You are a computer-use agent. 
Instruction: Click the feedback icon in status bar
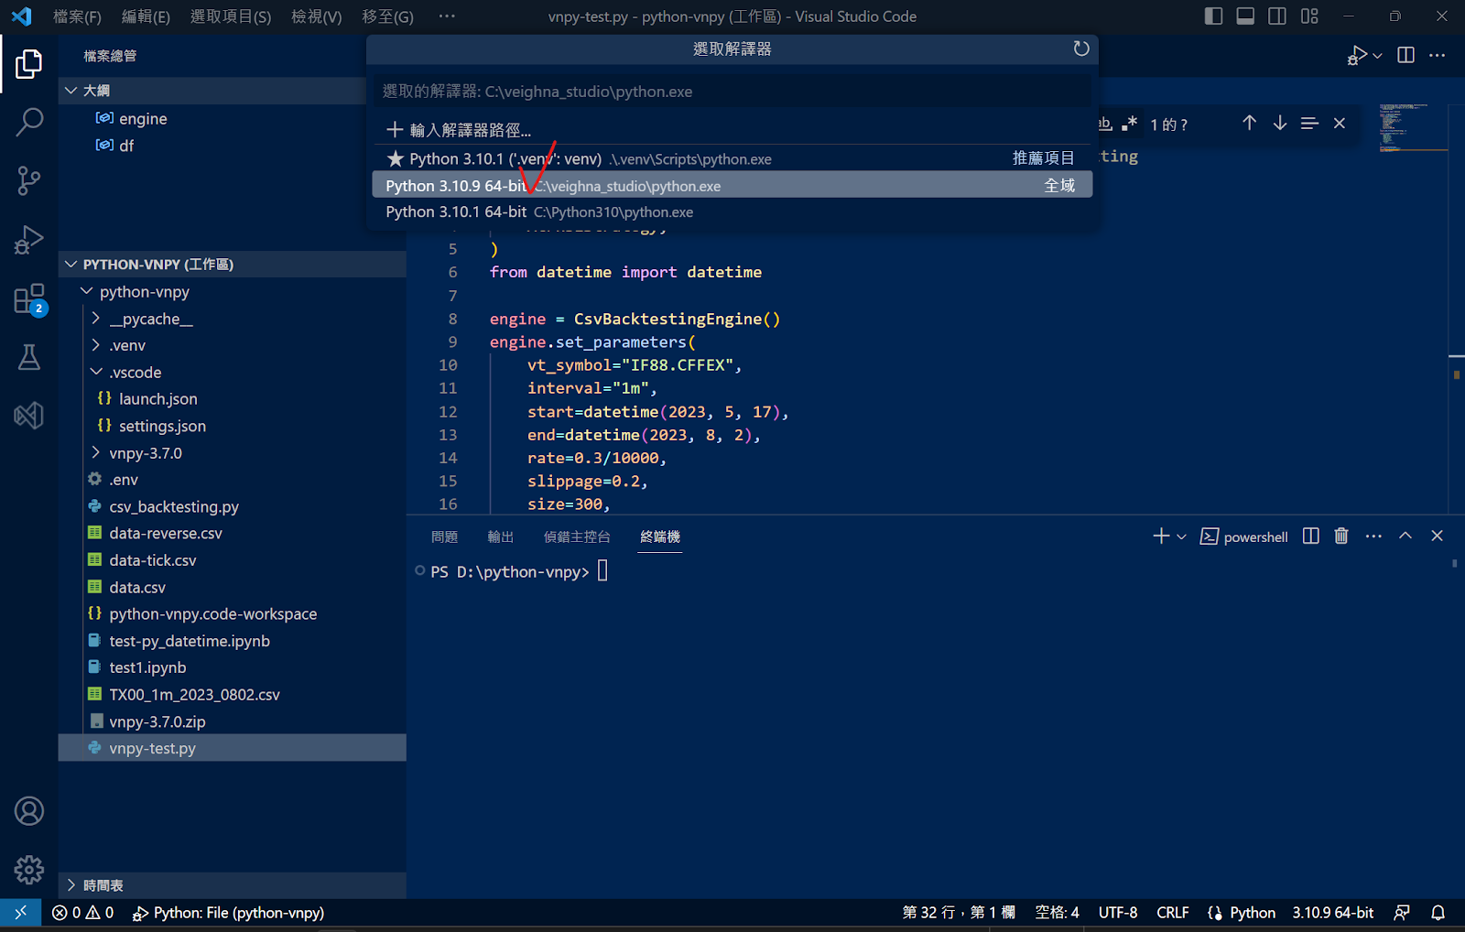[x=1402, y=913]
